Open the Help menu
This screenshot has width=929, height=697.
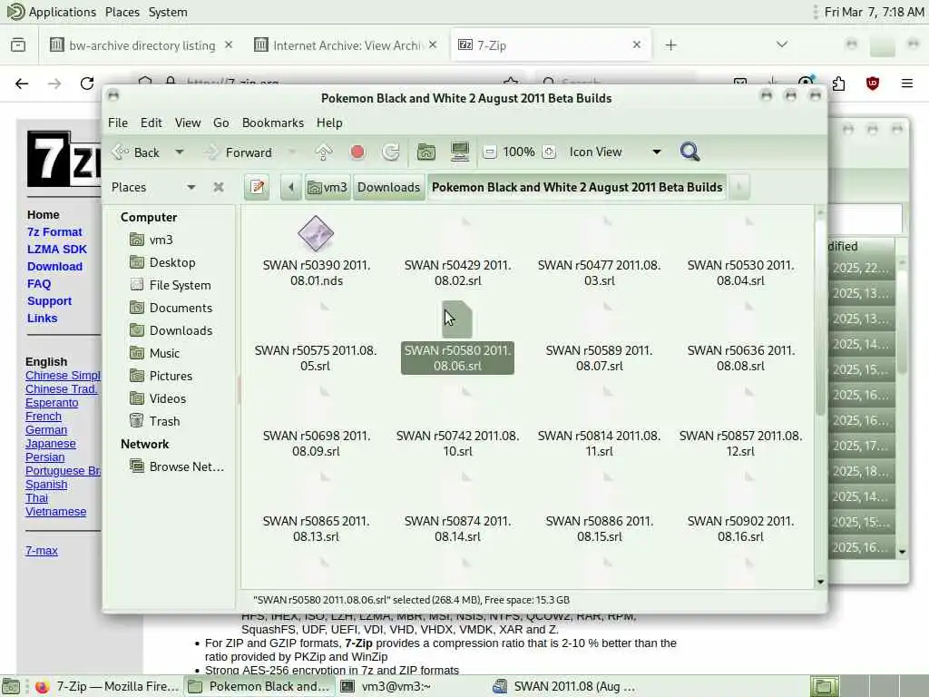point(329,123)
